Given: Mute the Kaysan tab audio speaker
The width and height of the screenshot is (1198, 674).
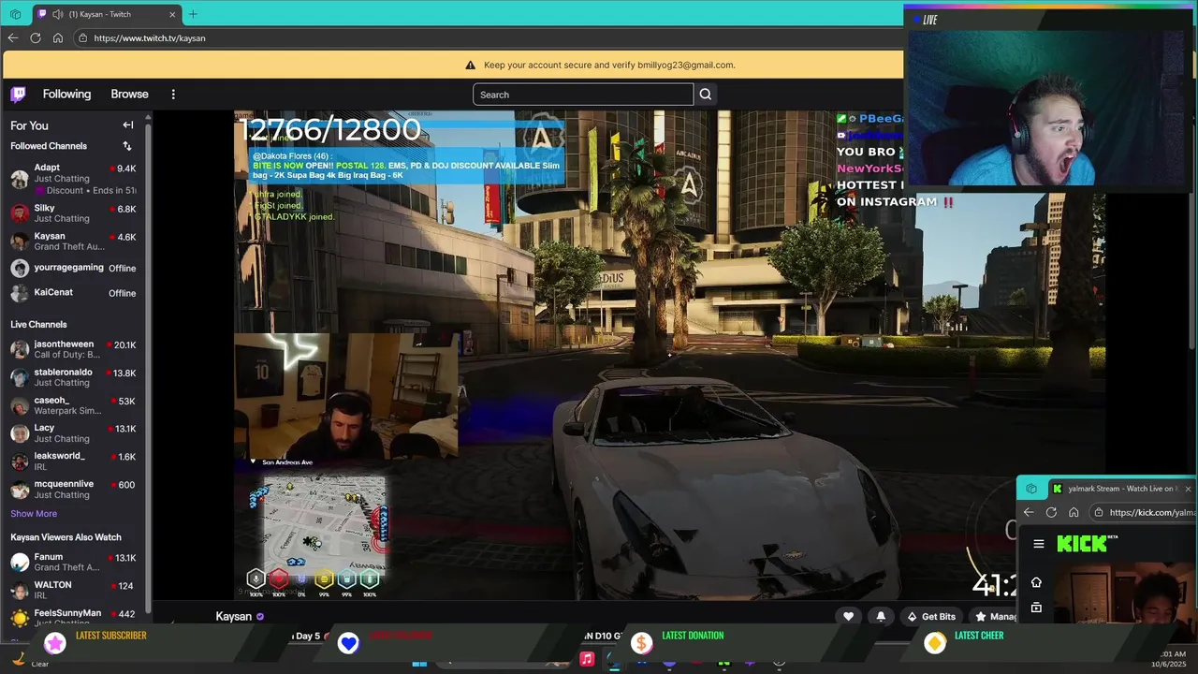Looking at the screenshot, I should [x=58, y=14].
